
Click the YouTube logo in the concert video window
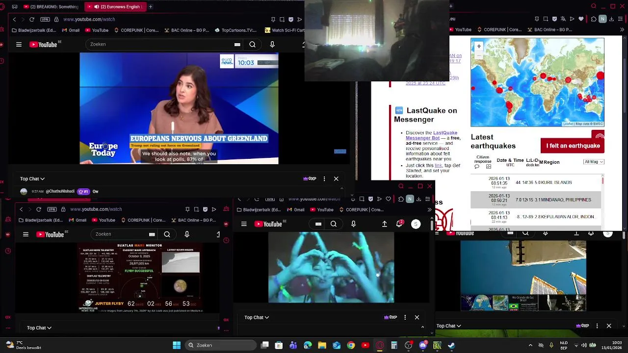pyautogui.click(x=270, y=224)
